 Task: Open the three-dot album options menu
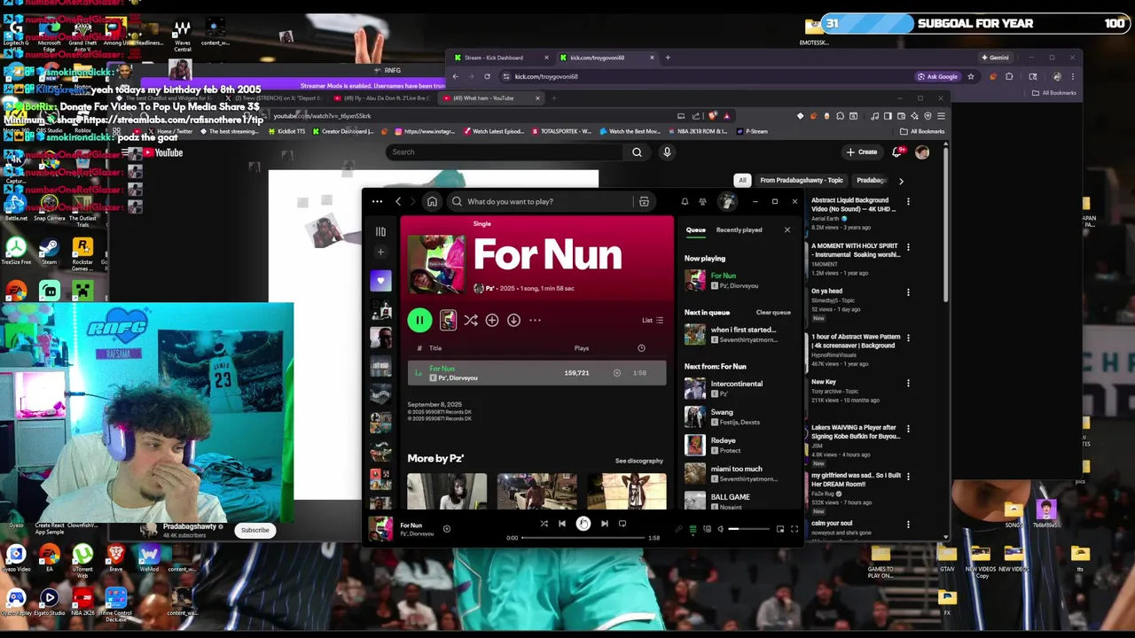[535, 320]
